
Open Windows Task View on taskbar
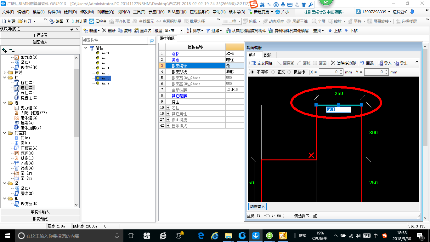(131, 235)
